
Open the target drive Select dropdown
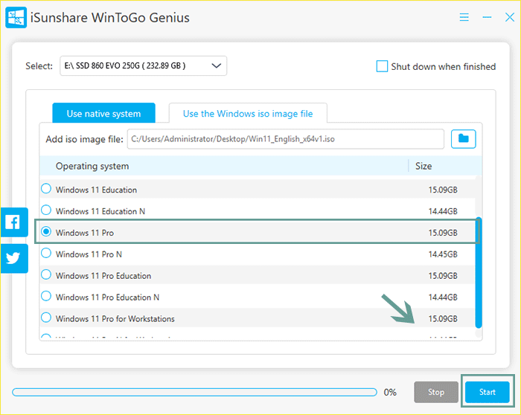[x=143, y=65]
